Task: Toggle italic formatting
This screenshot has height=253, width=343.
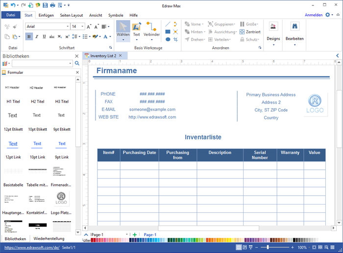Action: pyautogui.click(x=37, y=36)
